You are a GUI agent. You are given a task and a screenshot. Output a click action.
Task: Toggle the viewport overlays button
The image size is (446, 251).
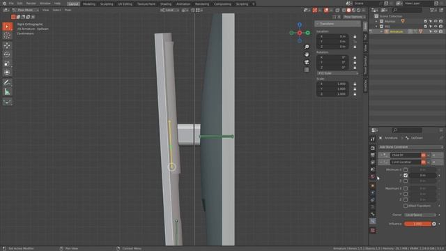326,10
